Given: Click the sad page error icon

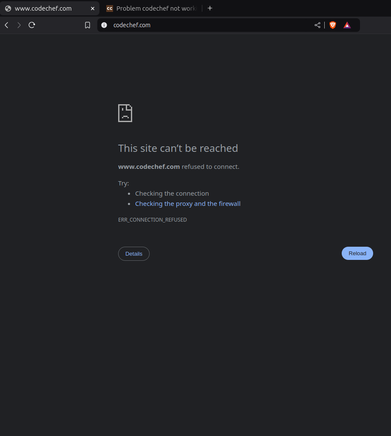Looking at the screenshot, I should [x=125, y=113].
